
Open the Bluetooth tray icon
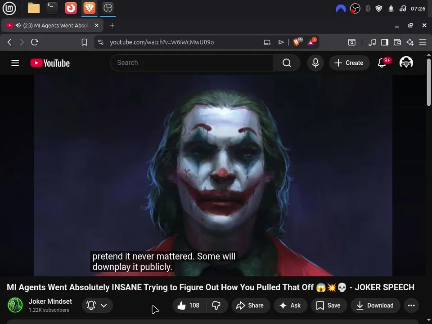click(368, 9)
